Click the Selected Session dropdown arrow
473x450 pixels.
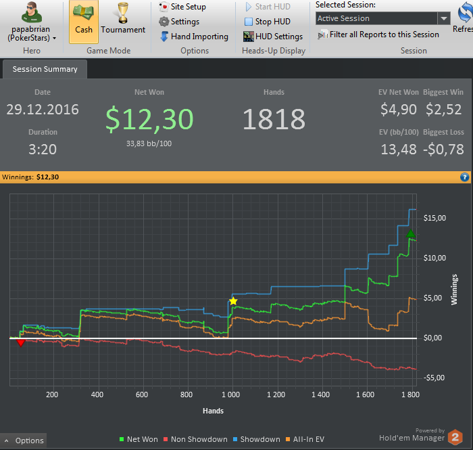coord(444,18)
